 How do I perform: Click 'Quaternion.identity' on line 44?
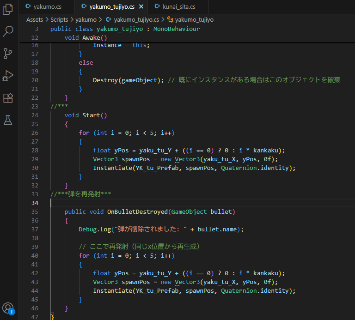(255, 291)
